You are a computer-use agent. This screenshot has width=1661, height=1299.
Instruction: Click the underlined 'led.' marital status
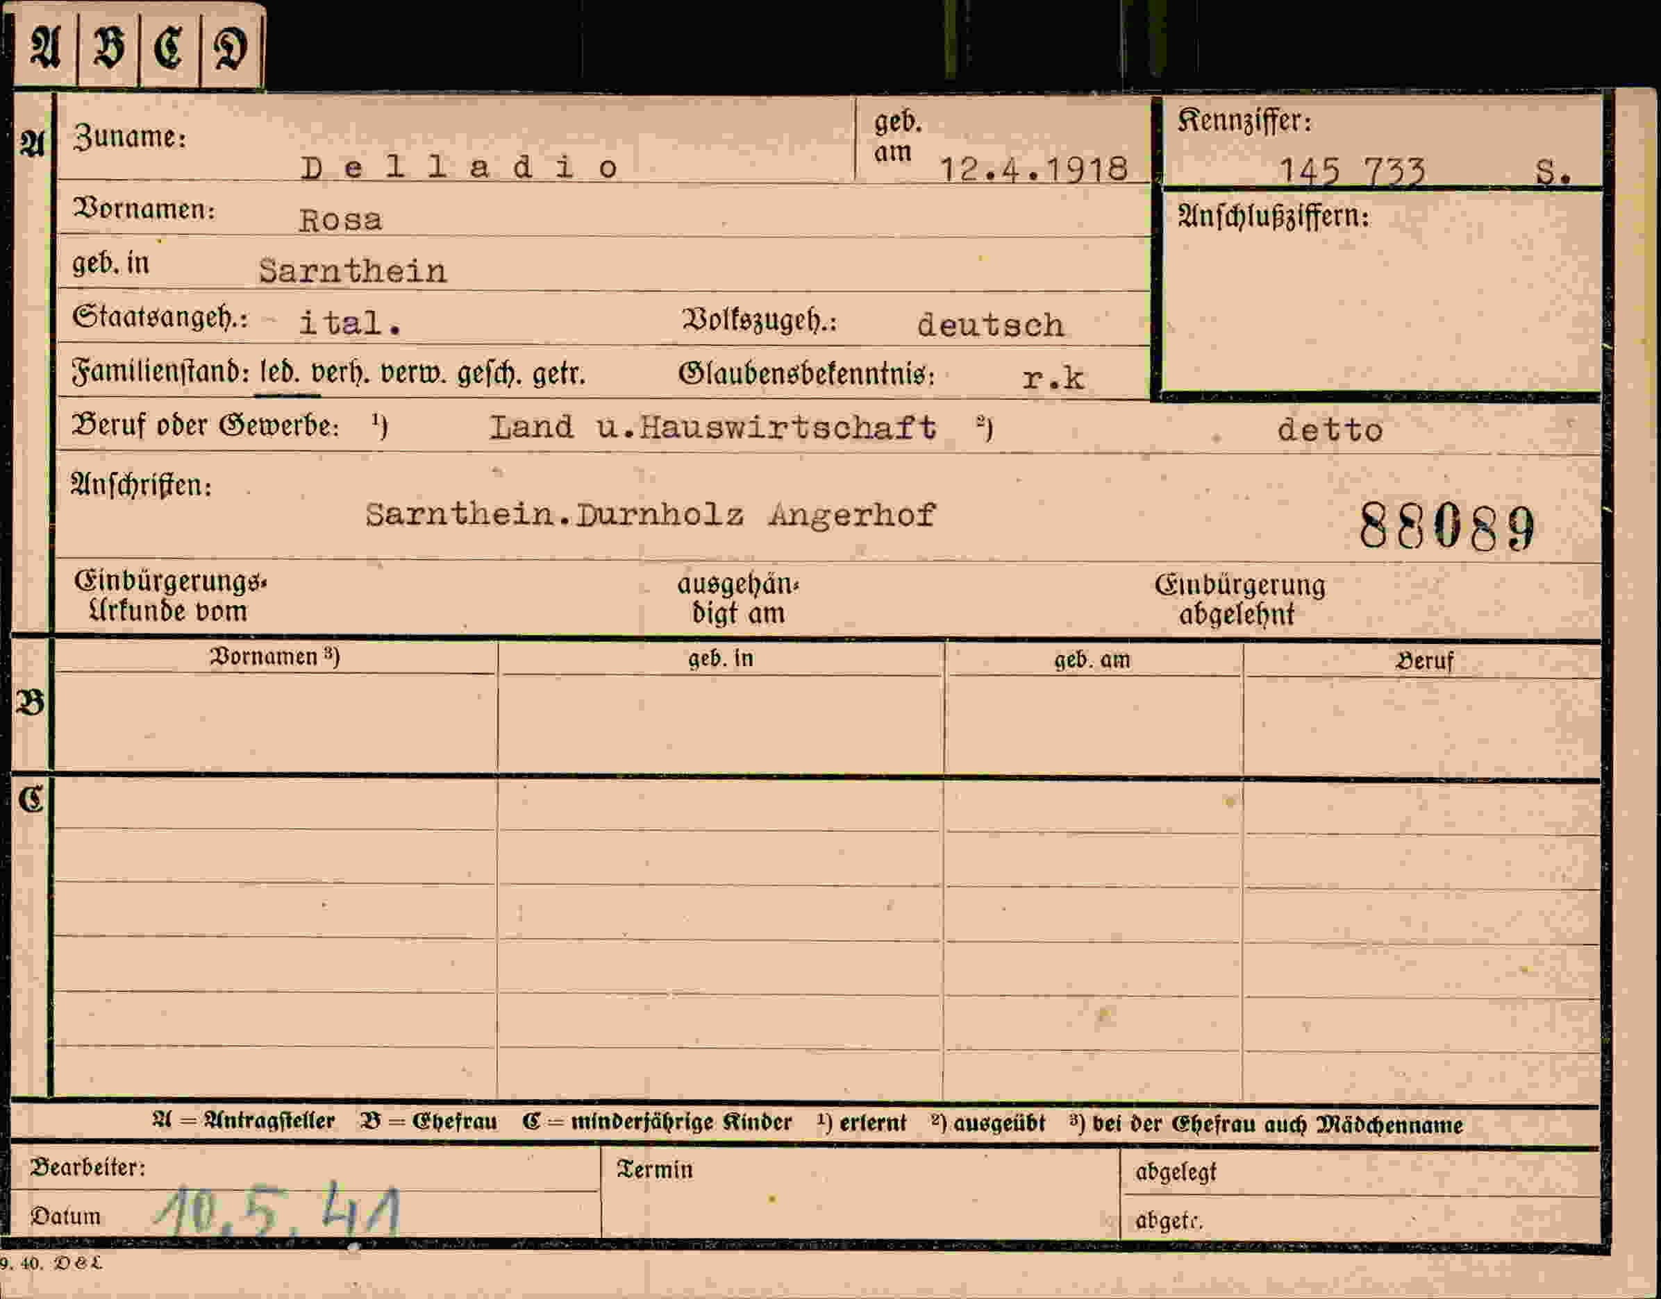280,373
